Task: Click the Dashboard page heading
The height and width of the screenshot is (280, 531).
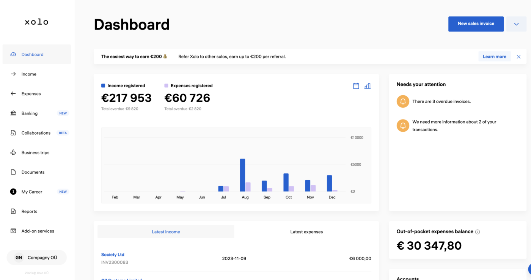Action: [132, 24]
